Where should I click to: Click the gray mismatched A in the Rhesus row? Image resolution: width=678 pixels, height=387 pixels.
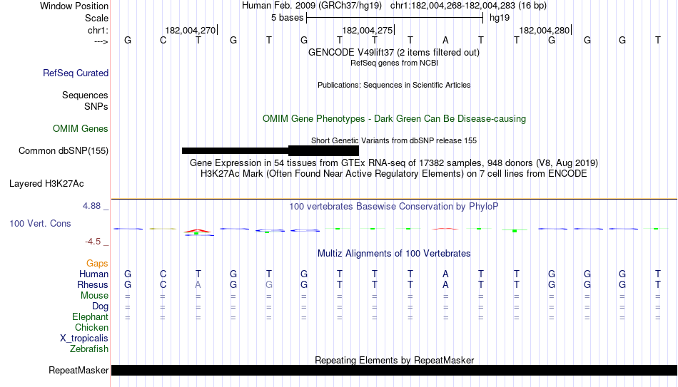click(x=198, y=285)
